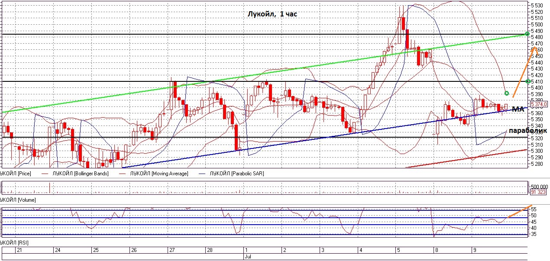The height and width of the screenshot is (261, 550).
Task: Click date 27 on the time axis
Action: click(172, 250)
